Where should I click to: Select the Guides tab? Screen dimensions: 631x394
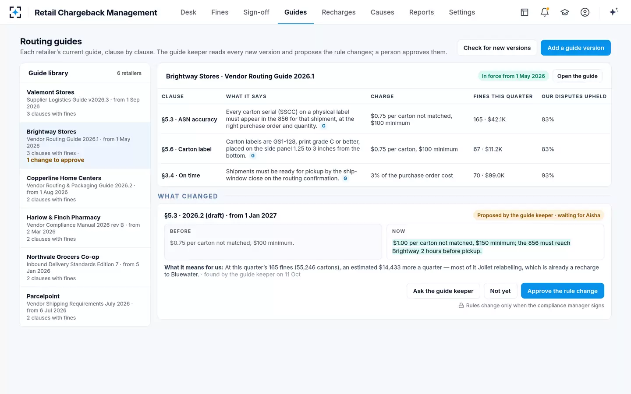(x=296, y=12)
